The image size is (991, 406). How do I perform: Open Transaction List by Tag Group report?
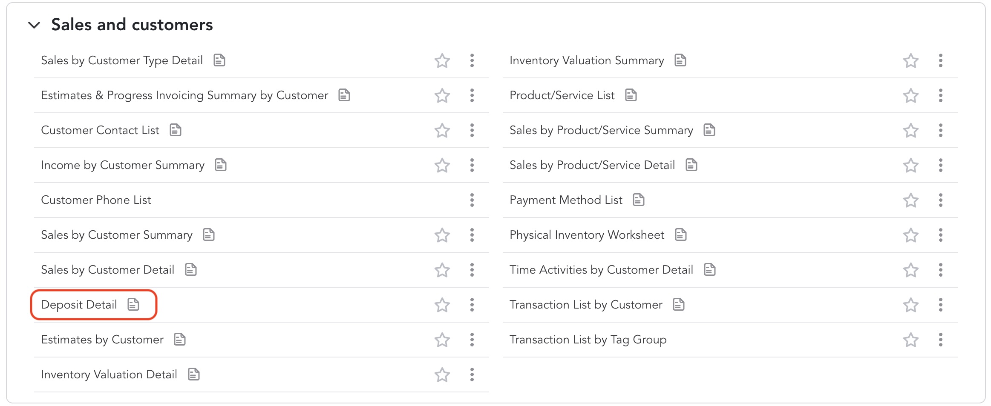[x=588, y=340]
